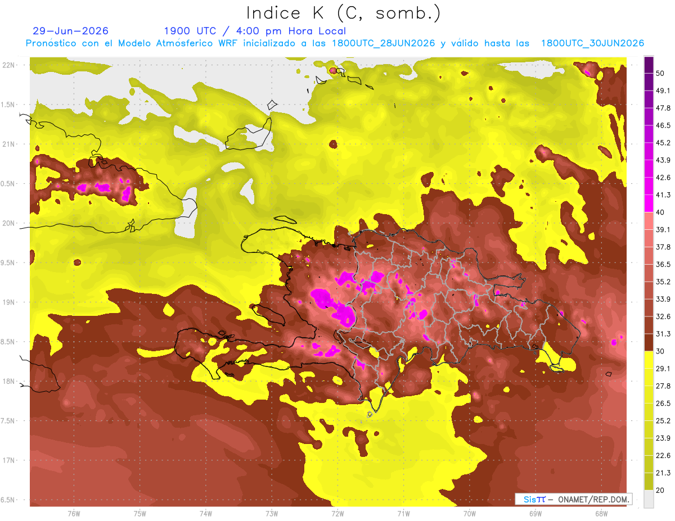Click the 'Indice K (C, somb.)' title
Image resolution: width=675 pixels, height=521 pixels.
pos(344,13)
